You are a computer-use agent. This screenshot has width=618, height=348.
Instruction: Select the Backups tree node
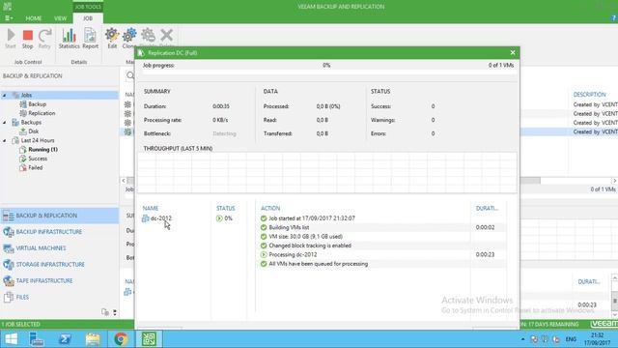(31, 123)
